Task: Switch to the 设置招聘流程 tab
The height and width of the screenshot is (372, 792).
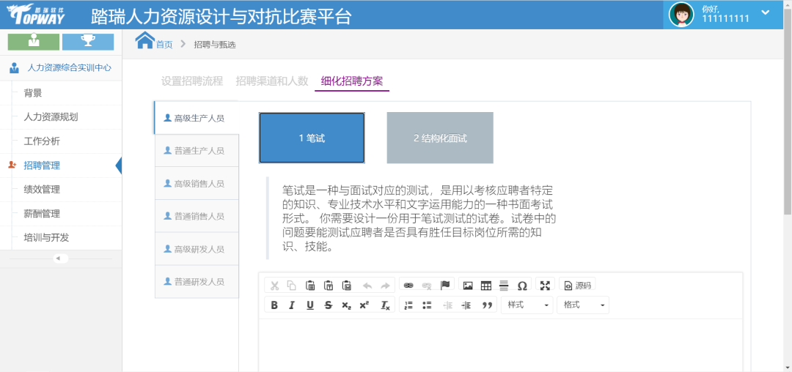Action: tap(192, 81)
